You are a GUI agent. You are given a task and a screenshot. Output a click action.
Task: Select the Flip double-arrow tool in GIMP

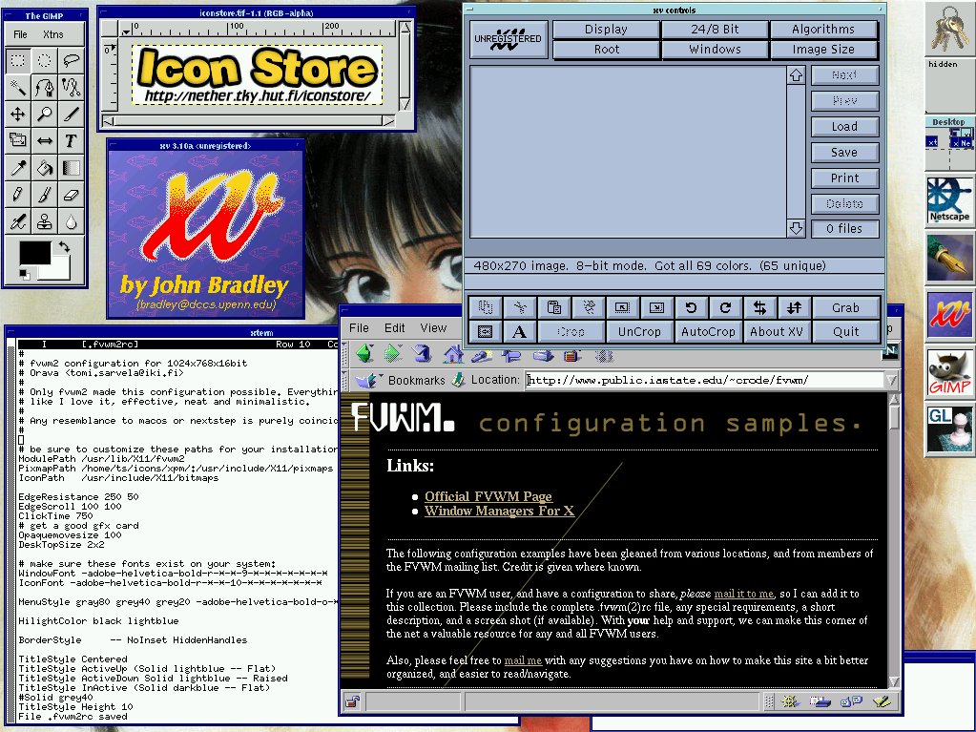coord(44,140)
